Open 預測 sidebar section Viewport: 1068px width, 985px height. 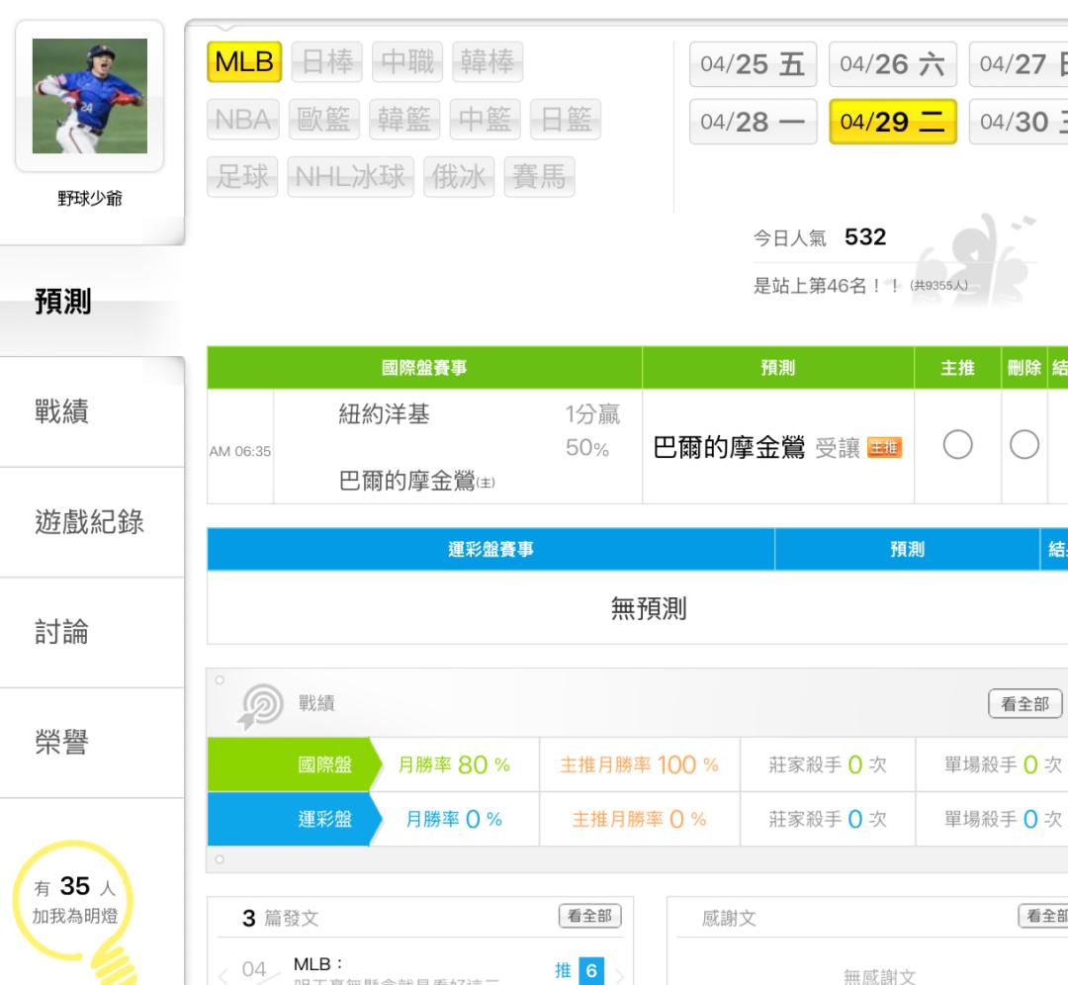click(x=92, y=301)
